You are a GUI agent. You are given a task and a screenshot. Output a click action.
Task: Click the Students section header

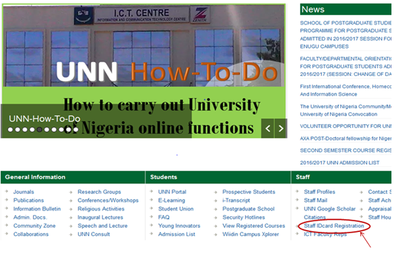[x=218, y=177]
